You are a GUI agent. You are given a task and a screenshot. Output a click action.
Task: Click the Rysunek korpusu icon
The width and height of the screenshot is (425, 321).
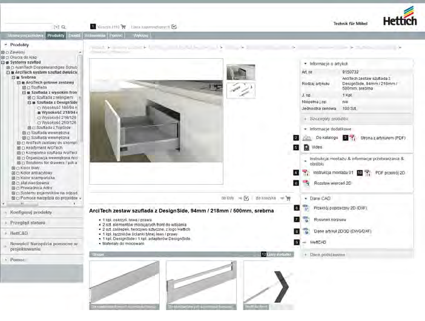click(306, 220)
